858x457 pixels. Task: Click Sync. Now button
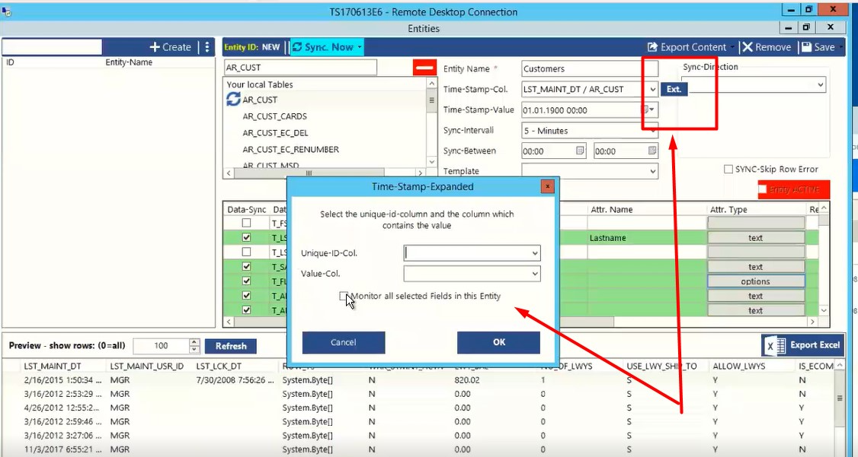coord(323,47)
